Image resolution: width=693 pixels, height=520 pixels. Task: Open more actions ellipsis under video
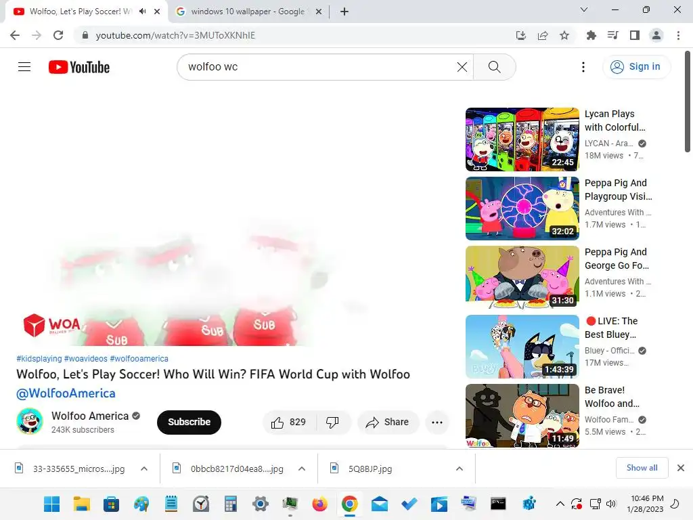tap(437, 422)
